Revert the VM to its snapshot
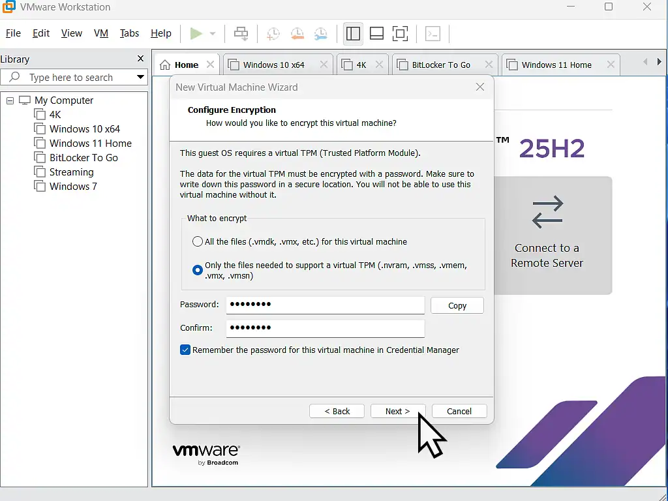 297,33
